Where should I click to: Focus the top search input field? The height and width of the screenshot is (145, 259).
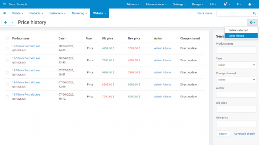[234, 13]
